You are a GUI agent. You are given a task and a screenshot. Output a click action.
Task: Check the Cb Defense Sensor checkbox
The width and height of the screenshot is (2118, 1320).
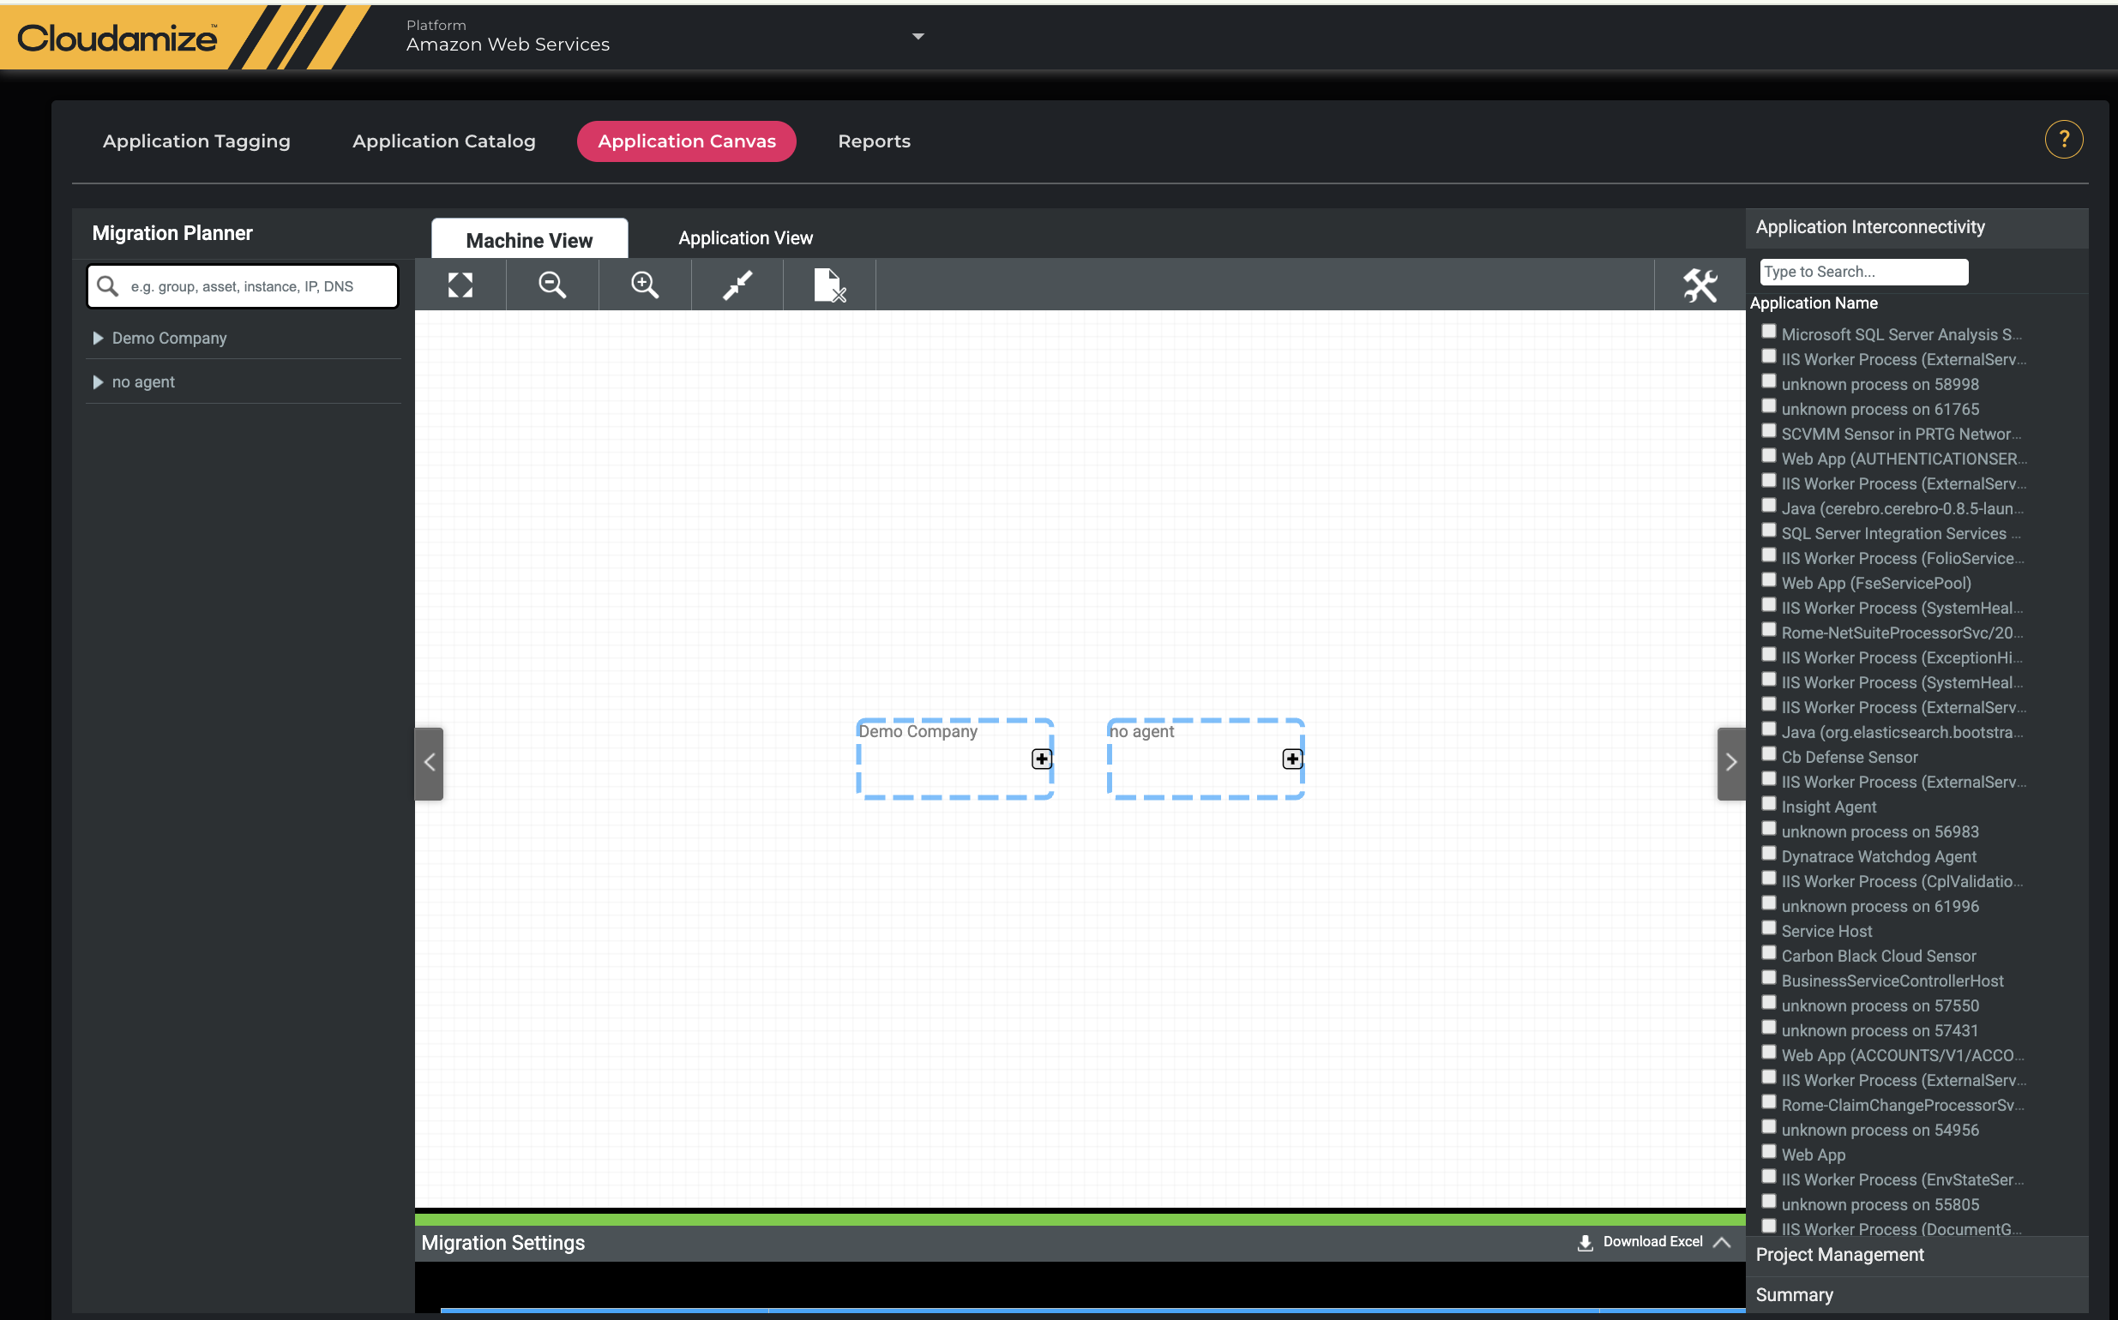point(1769,754)
